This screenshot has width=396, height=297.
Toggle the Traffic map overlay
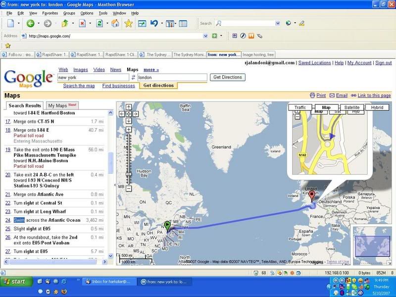tap(300, 107)
